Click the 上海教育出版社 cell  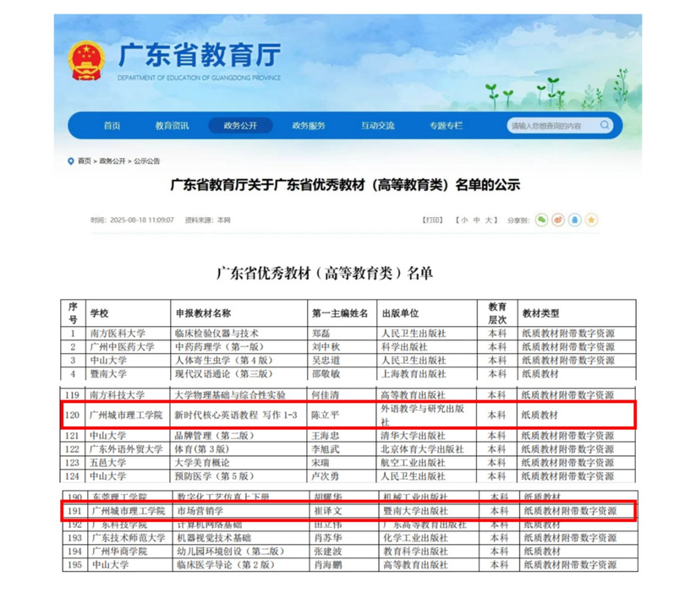[x=414, y=374]
